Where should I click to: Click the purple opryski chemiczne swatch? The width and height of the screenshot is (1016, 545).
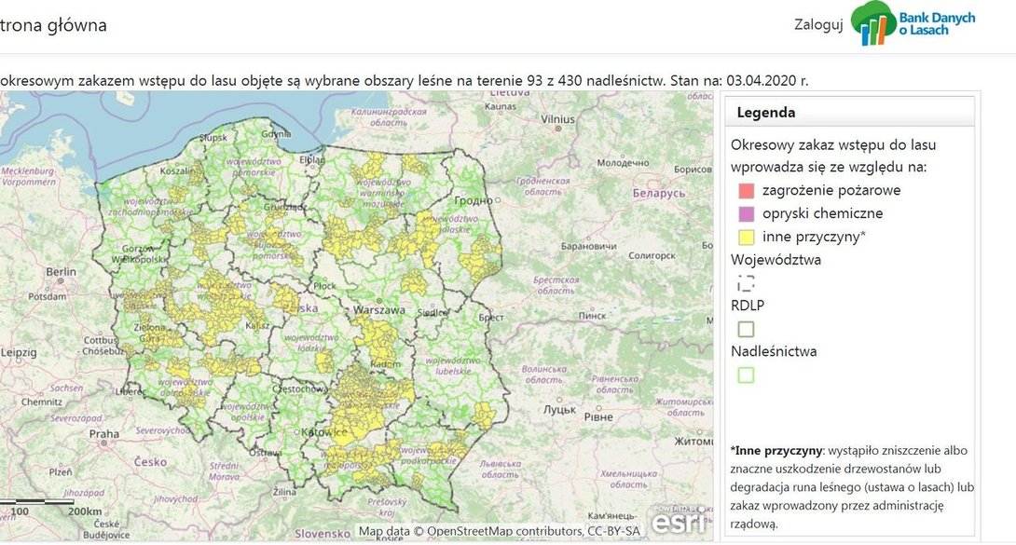[747, 213]
